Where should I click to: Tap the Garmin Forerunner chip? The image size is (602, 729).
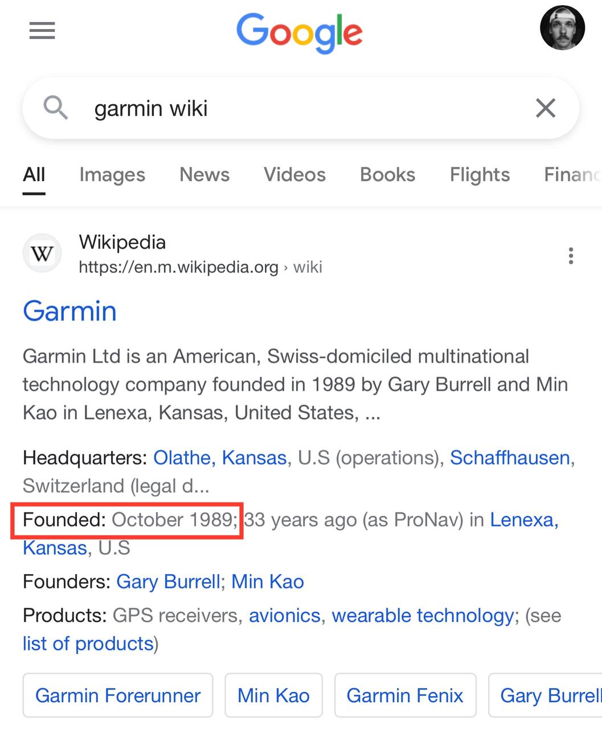tap(118, 695)
